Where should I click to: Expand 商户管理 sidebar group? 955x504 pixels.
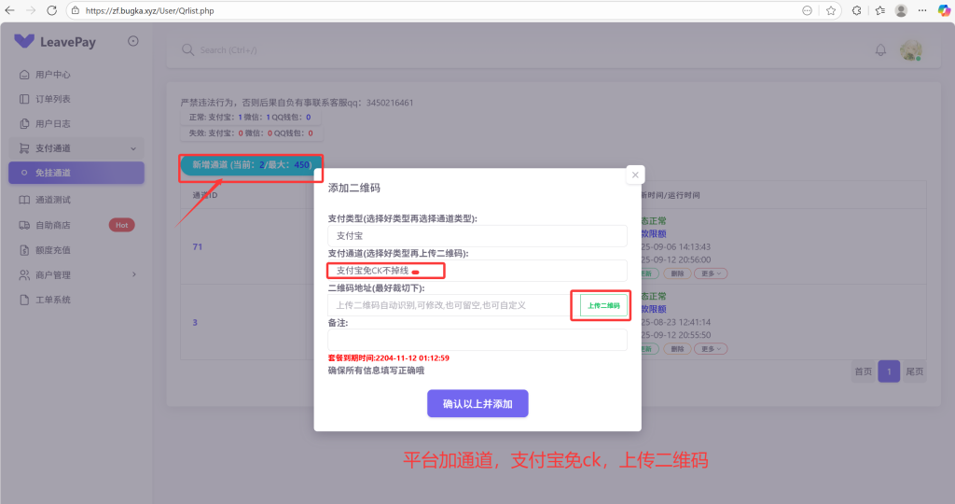tap(76, 274)
